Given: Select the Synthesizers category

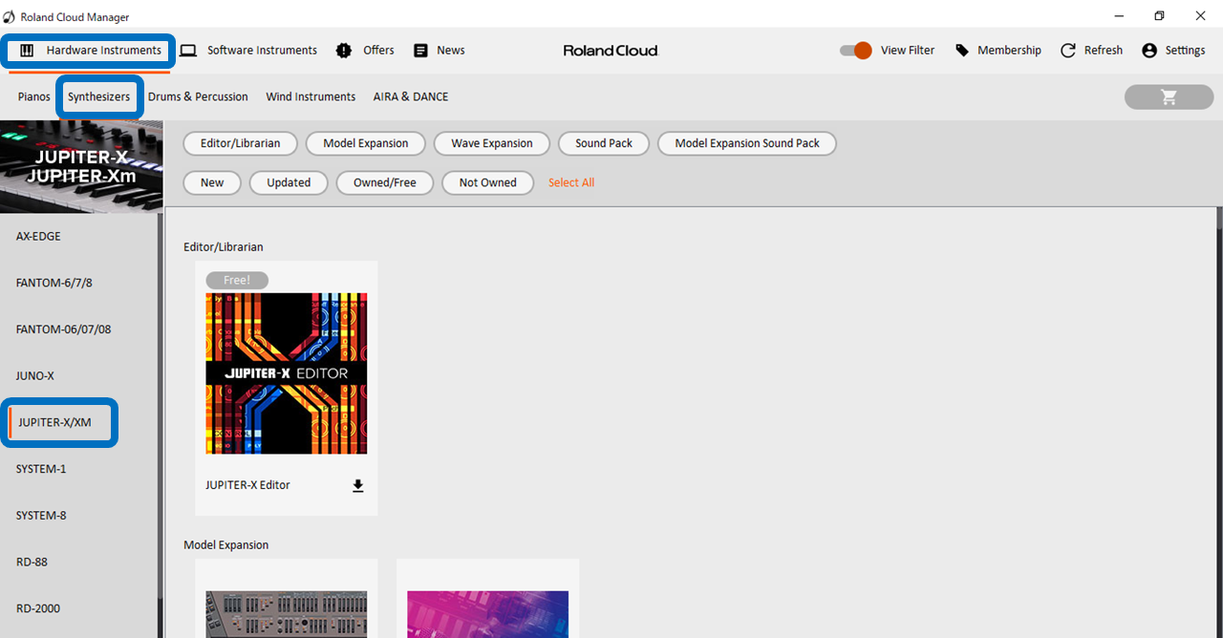Looking at the screenshot, I should tap(98, 97).
